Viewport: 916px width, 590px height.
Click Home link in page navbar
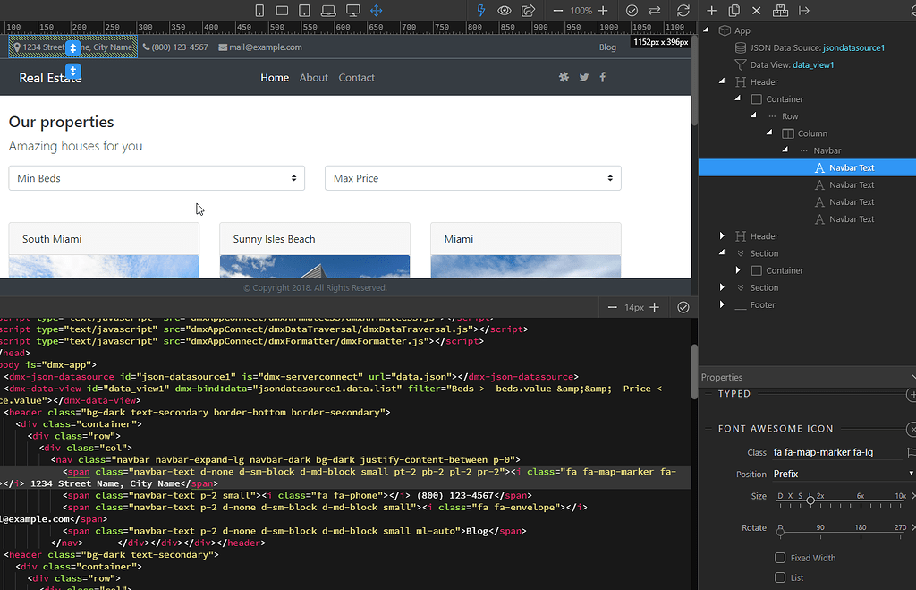275,78
